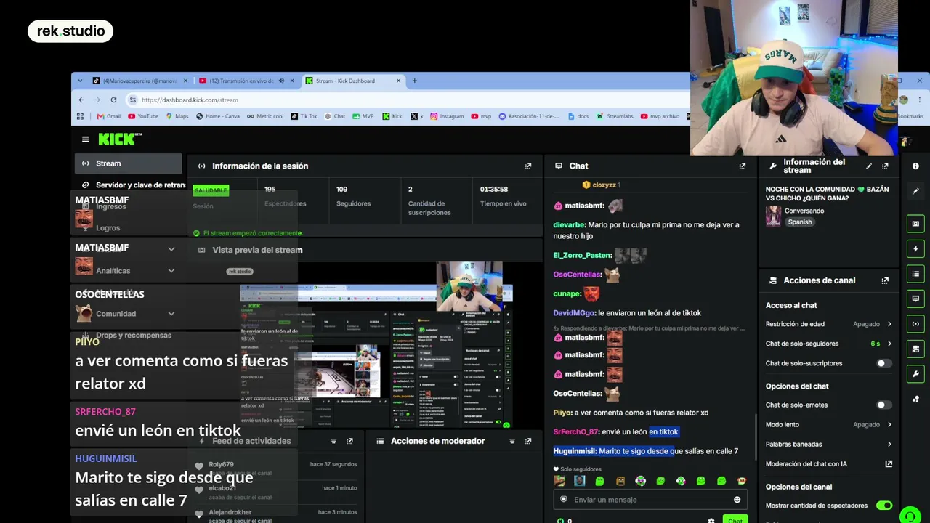This screenshot has height=523, width=930.
Task: Pop out the Feed de actividades panel
Action: point(349,441)
